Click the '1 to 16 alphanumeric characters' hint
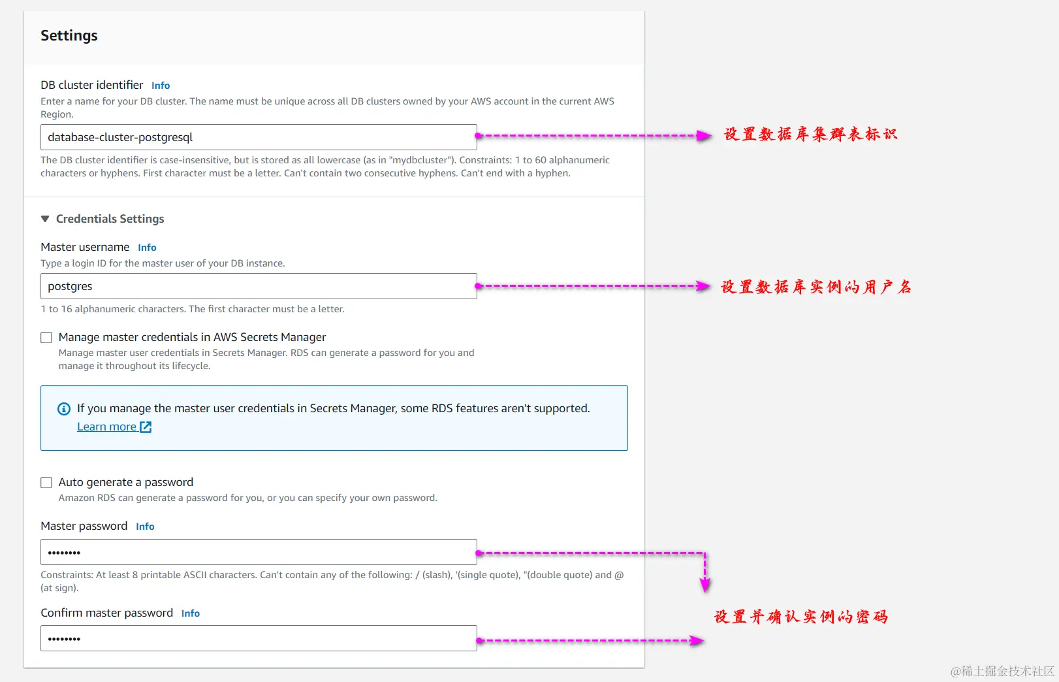Image resolution: width=1059 pixels, height=682 pixels. point(193,309)
